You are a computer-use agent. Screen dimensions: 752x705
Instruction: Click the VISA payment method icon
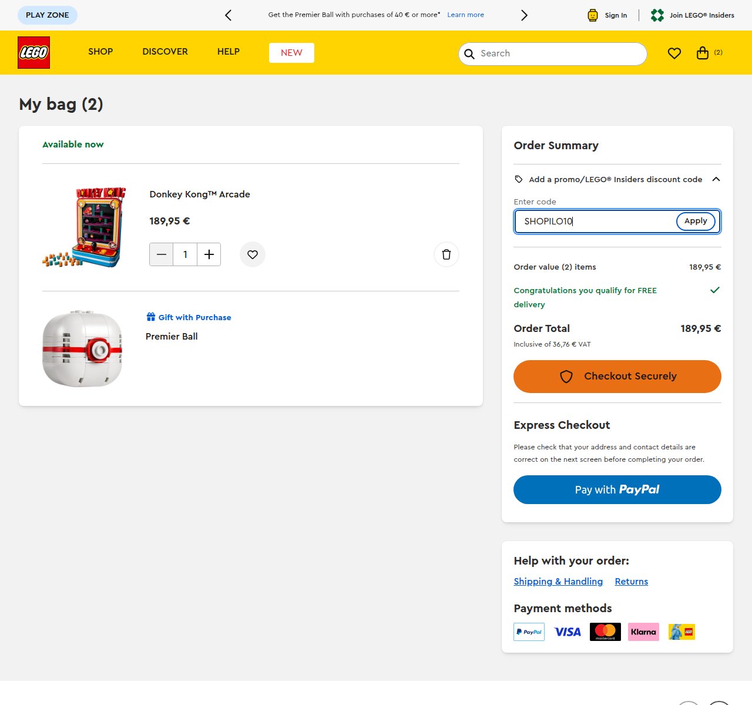pyautogui.click(x=568, y=632)
